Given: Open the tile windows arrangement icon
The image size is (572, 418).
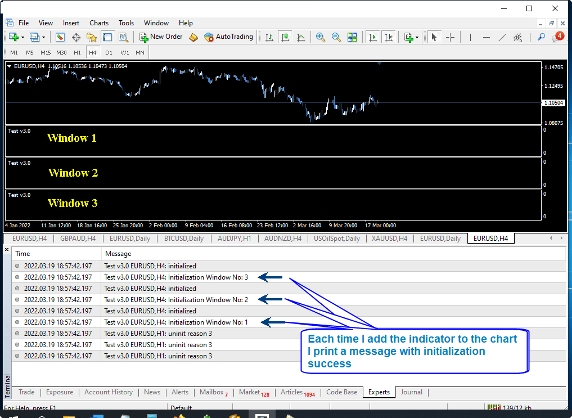Looking at the screenshot, I should click(x=353, y=37).
